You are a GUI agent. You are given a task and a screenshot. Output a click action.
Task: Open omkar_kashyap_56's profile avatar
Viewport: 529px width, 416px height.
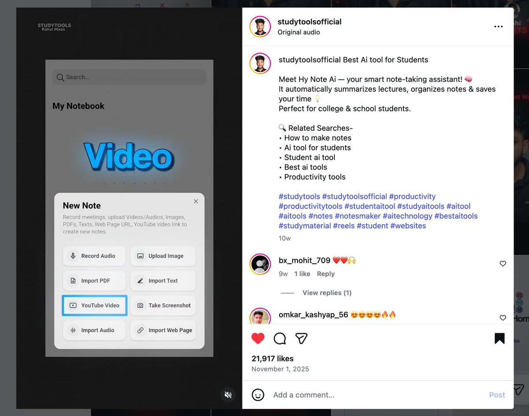(x=260, y=316)
